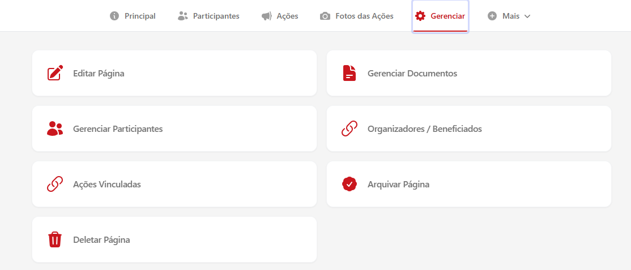Click the chain icon for Organizadores / Beneficiados
Viewport: 631px width, 270px height.
(x=349, y=128)
